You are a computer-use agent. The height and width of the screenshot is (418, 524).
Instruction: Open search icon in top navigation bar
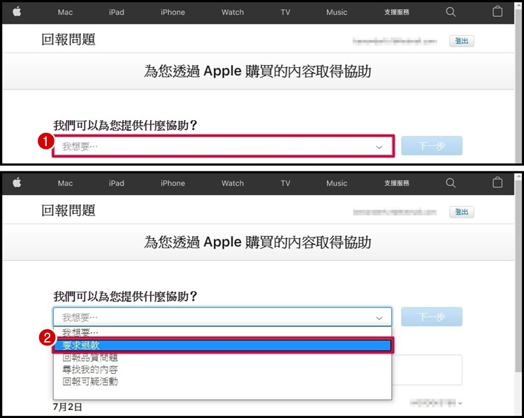451,12
